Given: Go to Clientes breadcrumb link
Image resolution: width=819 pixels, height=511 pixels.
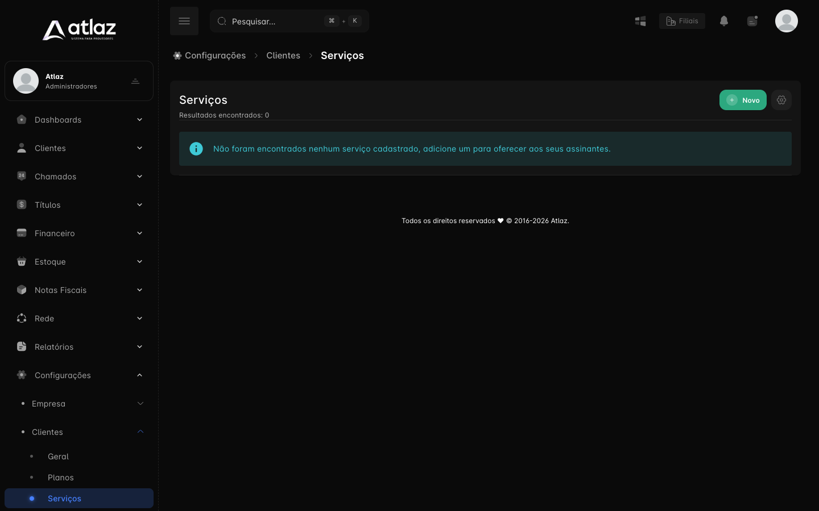Looking at the screenshot, I should coord(283,56).
